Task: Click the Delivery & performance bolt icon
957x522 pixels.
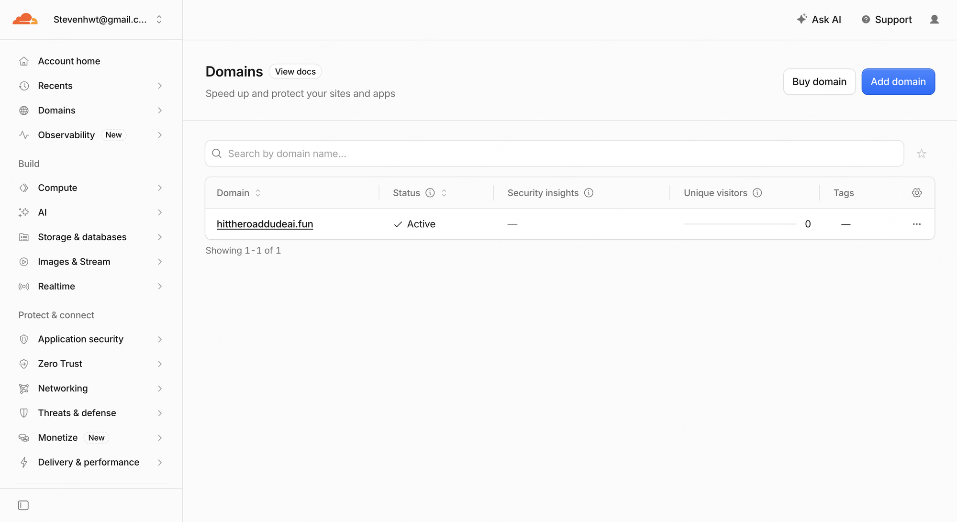Action: [24, 462]
